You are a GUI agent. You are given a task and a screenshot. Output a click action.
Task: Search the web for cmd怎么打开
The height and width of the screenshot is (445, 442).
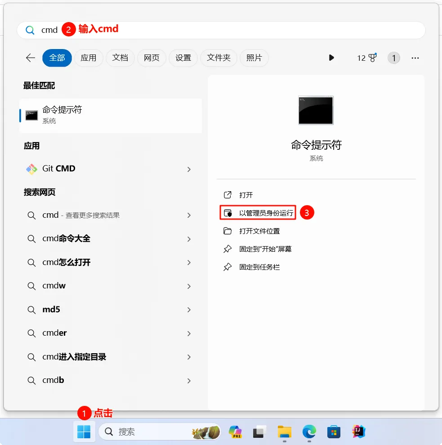pyautogui.click(x=66, y=262)
